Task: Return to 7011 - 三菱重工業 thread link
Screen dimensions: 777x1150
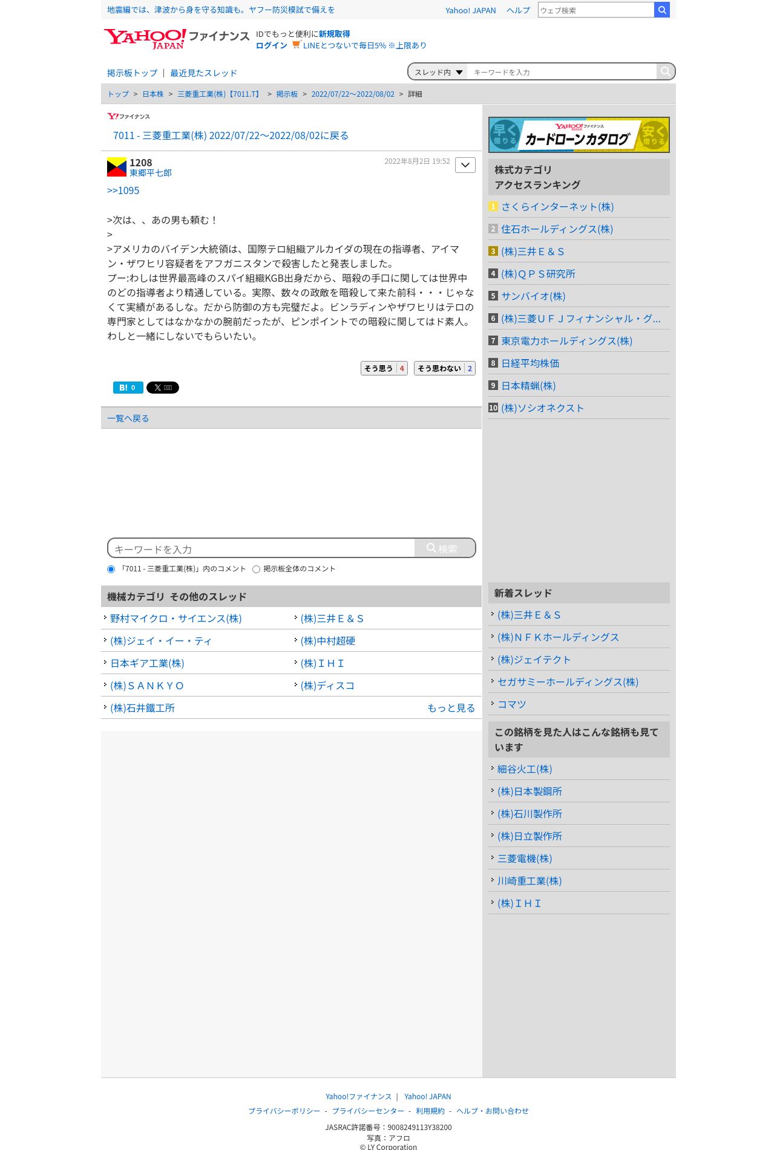Action: 231,135
